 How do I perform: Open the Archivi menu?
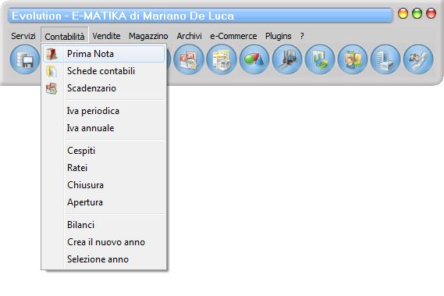pos(189,36)
